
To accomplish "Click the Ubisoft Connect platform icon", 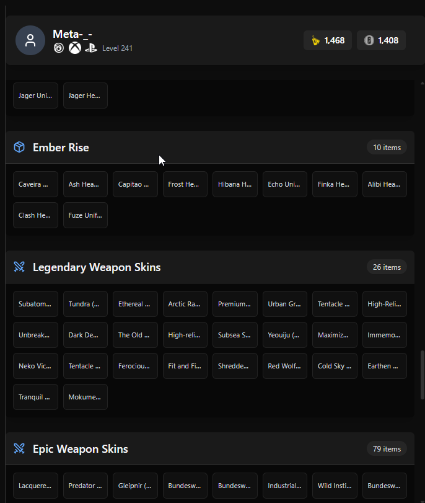I will tap(59, 48).
